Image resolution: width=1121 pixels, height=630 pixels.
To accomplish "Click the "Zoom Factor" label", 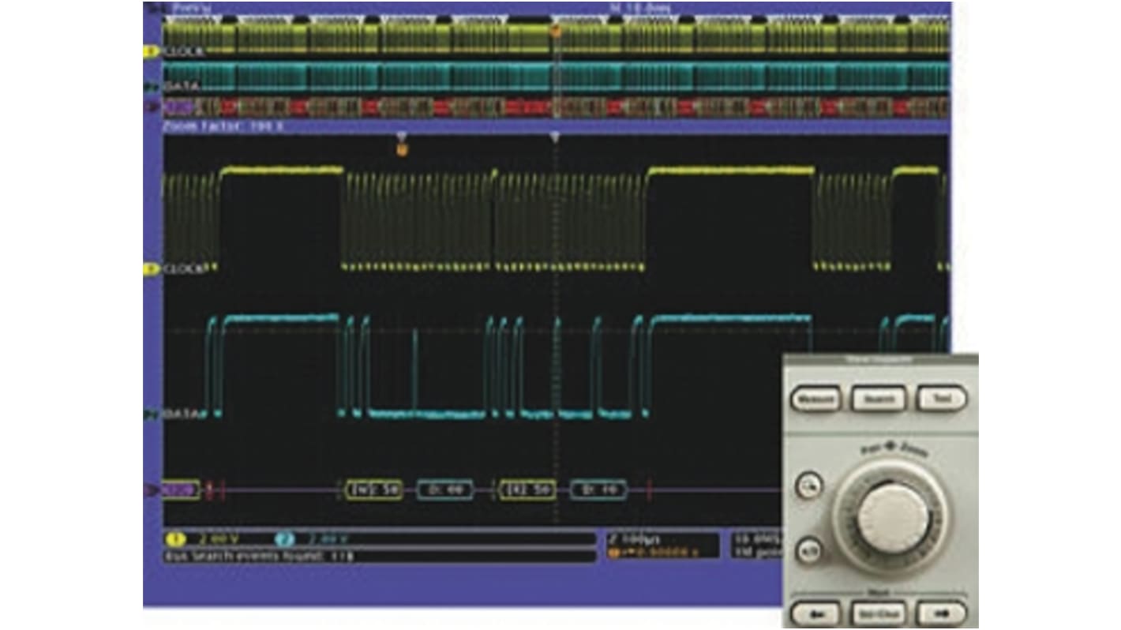I will (223, 126).
